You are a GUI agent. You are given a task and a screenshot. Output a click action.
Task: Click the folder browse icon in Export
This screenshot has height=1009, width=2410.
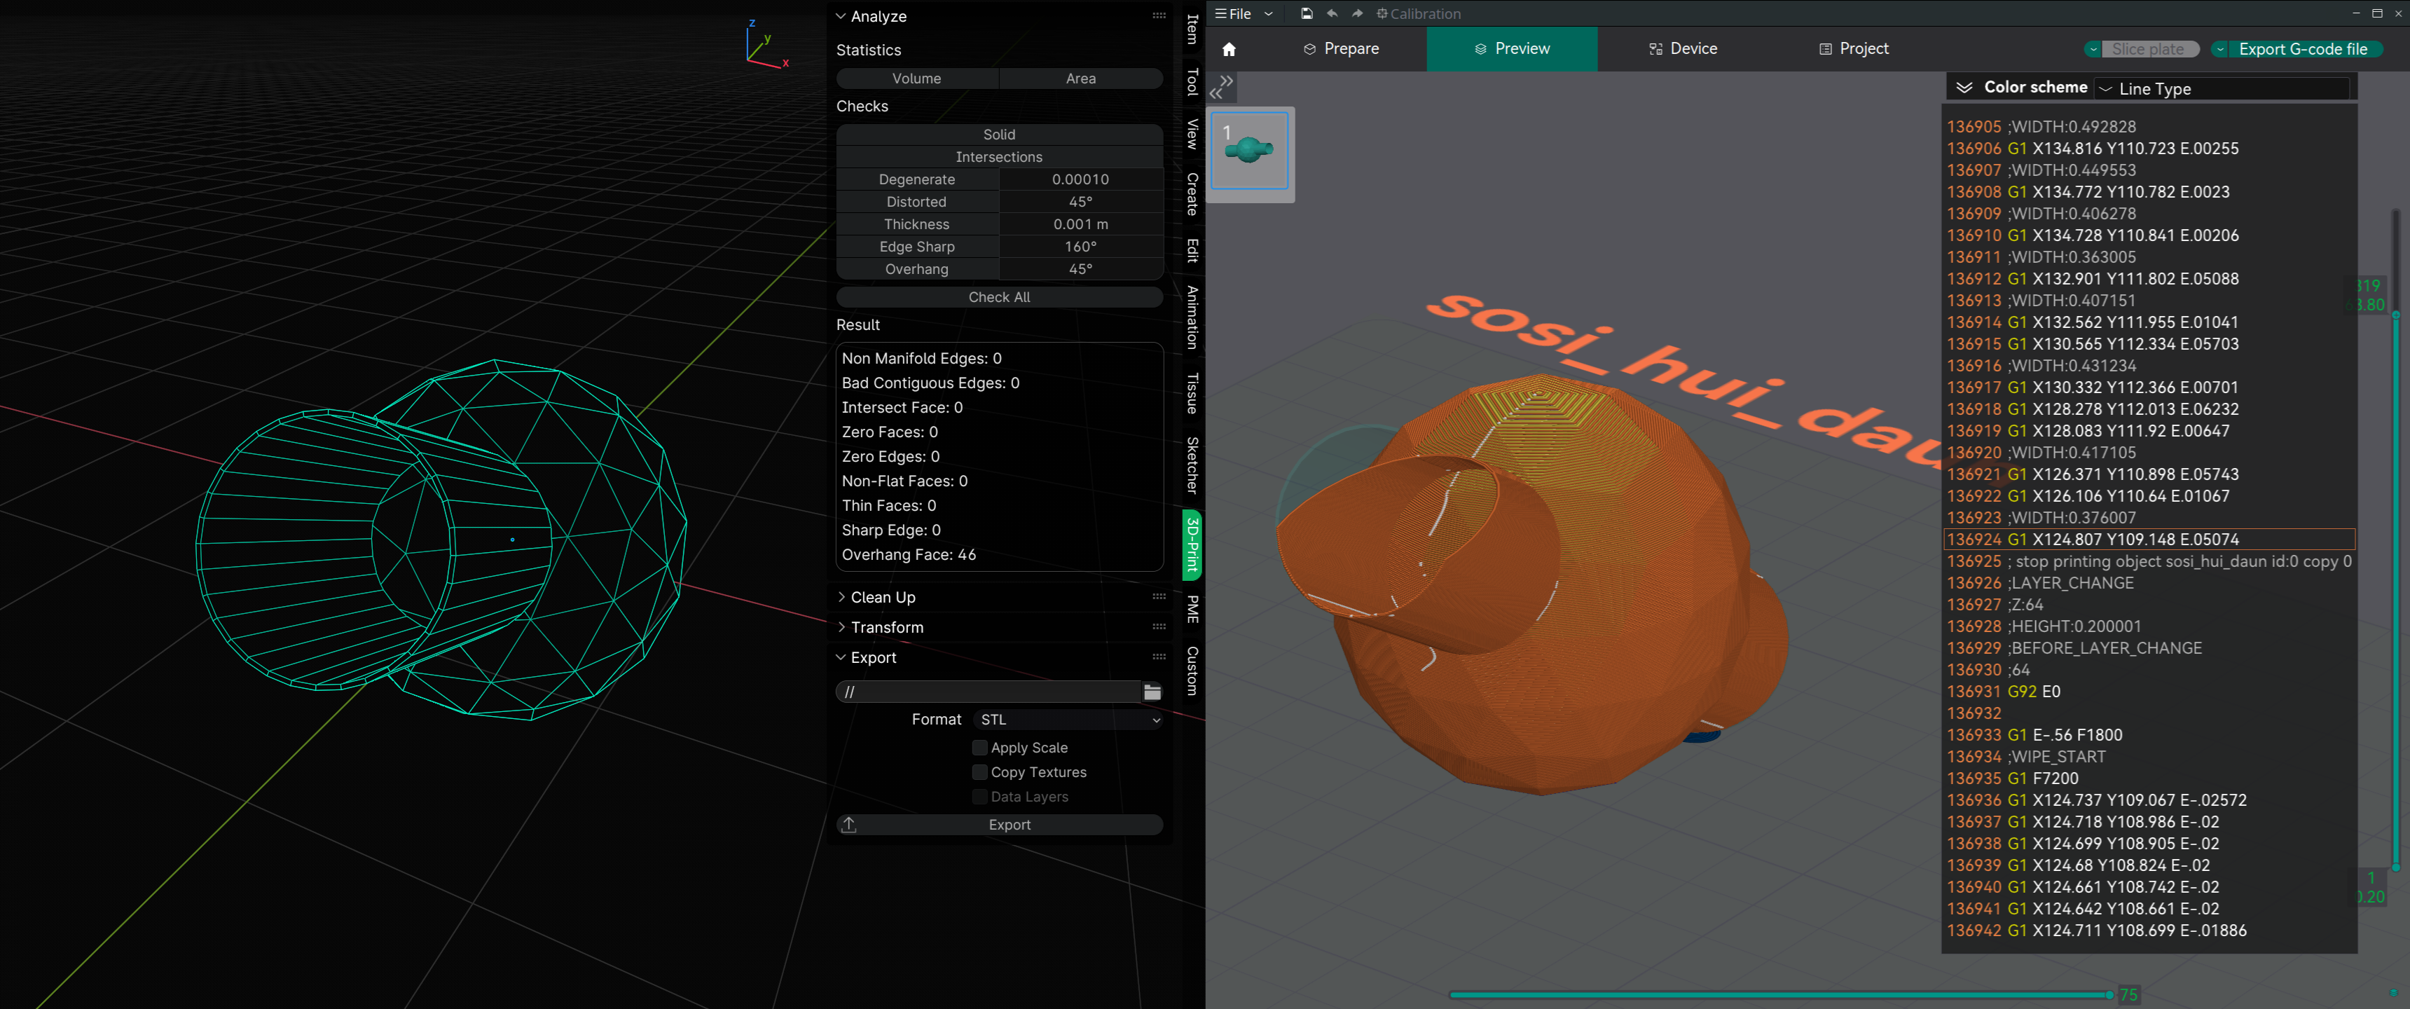click(1152, 692)
